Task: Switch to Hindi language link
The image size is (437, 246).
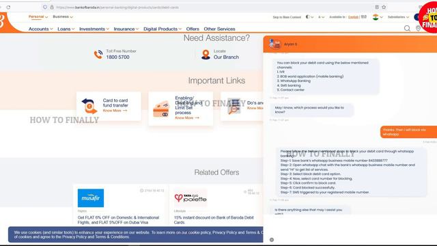Action: coord(364,17)
